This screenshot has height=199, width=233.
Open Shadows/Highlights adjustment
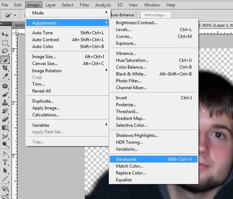(153, 135)
